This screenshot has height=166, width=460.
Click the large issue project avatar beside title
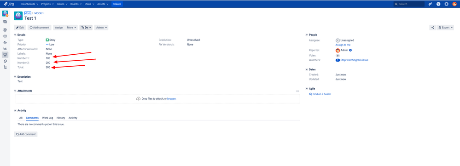[x=18, y=16]
